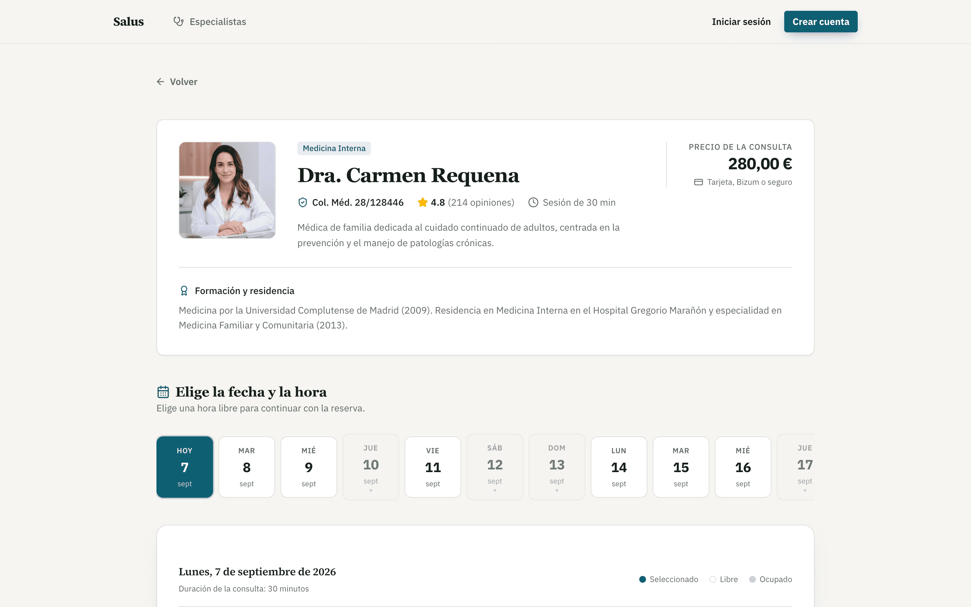Go to the Salus home logo
The image size is (971, 607).
click(128, 22)
